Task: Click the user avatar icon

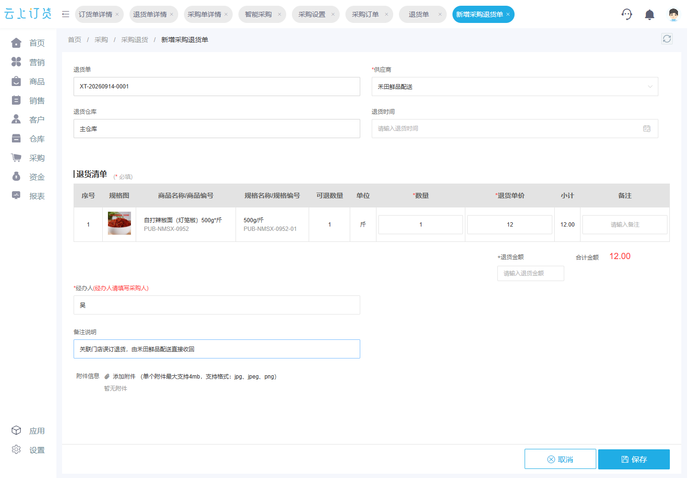Action: tap(673, 15)
